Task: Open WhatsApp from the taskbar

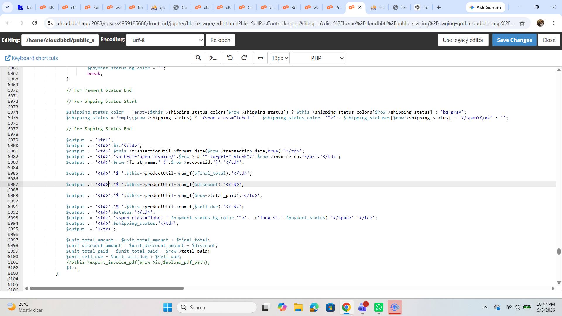Action: [x=378, y=308]
